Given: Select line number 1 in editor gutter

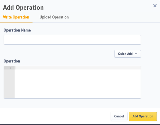Looking at the screenshot, I should click(10, 68).
